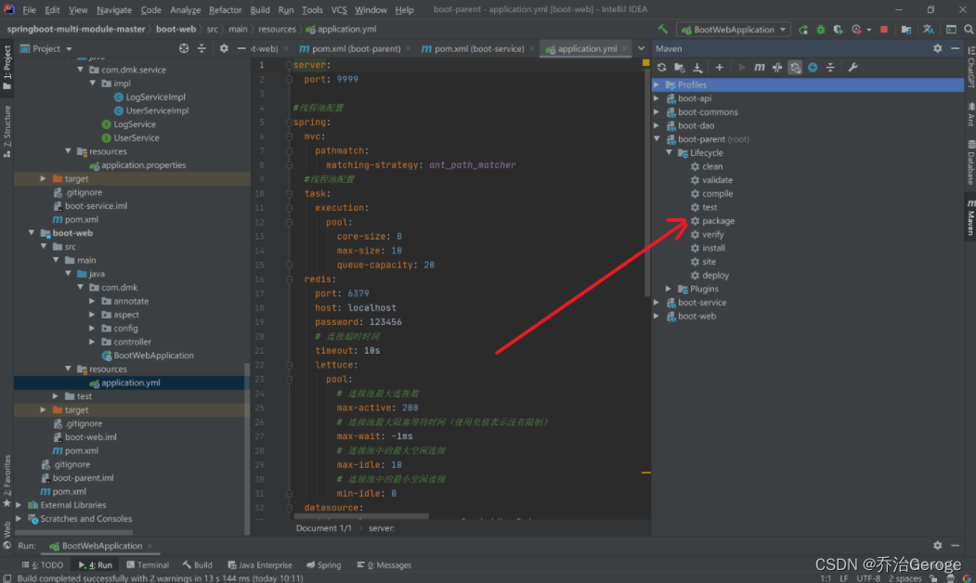The width and height of the screenshot is (976, 583).
Task: Click locate/scroll from source icon in Project panel
Action: tap(184, 48)
